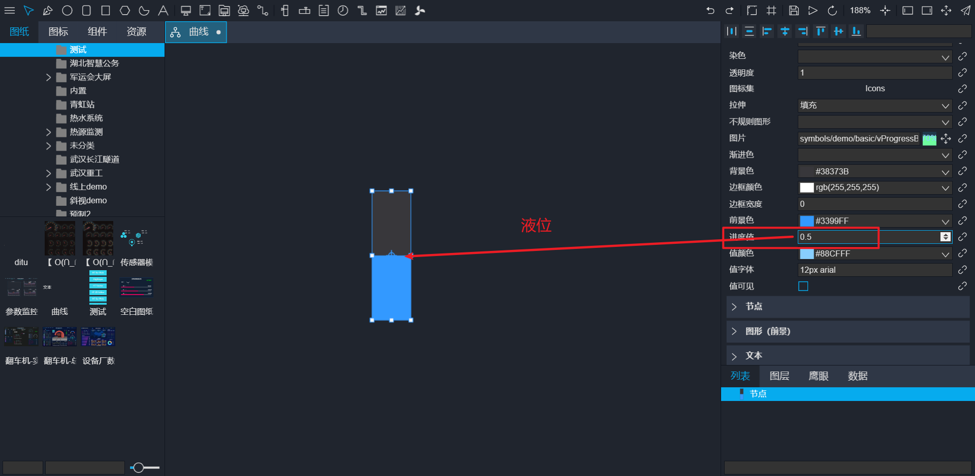Expand the 军运会大屏 folder
The height and width of the screenshot is (476, 975).
48,77
